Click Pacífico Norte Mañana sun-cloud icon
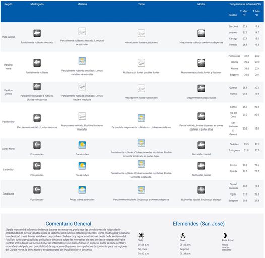265x258 pixels. [82, 61]
